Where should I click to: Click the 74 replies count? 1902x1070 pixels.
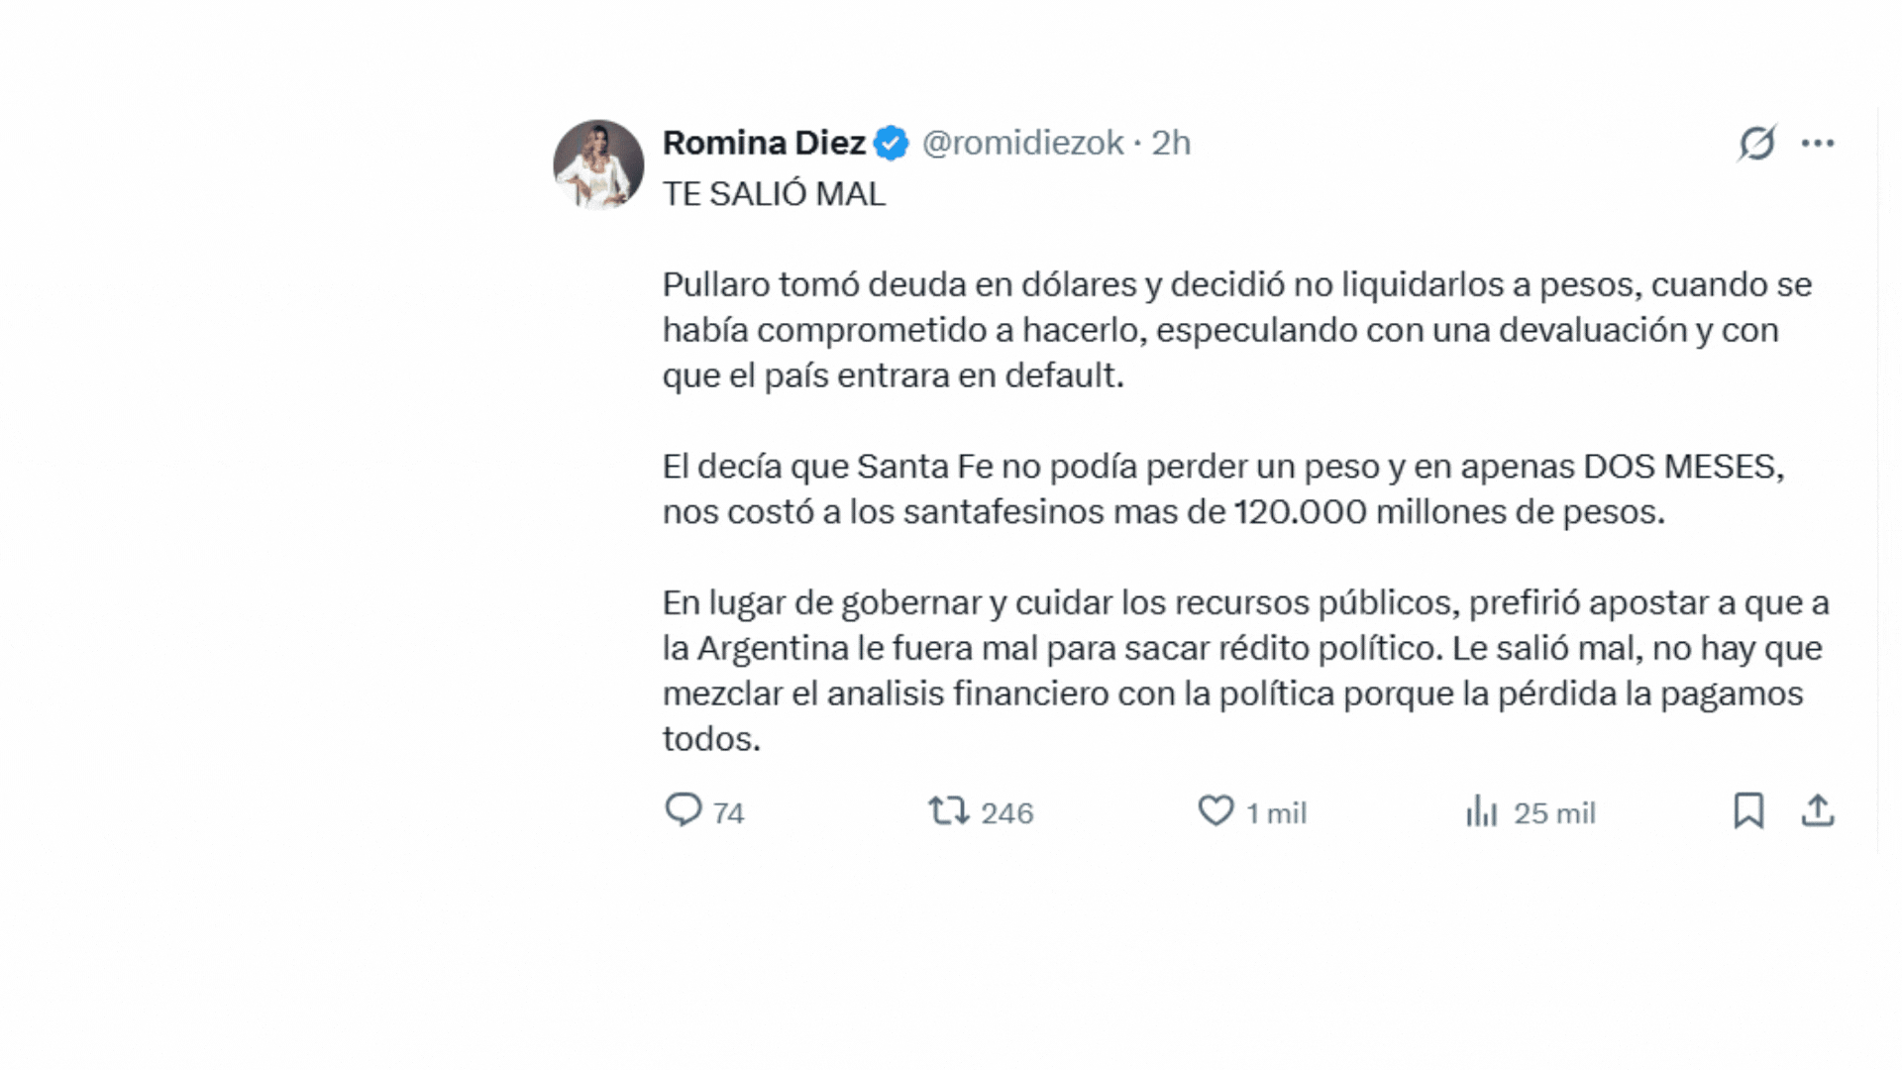(x=728, y=813)
